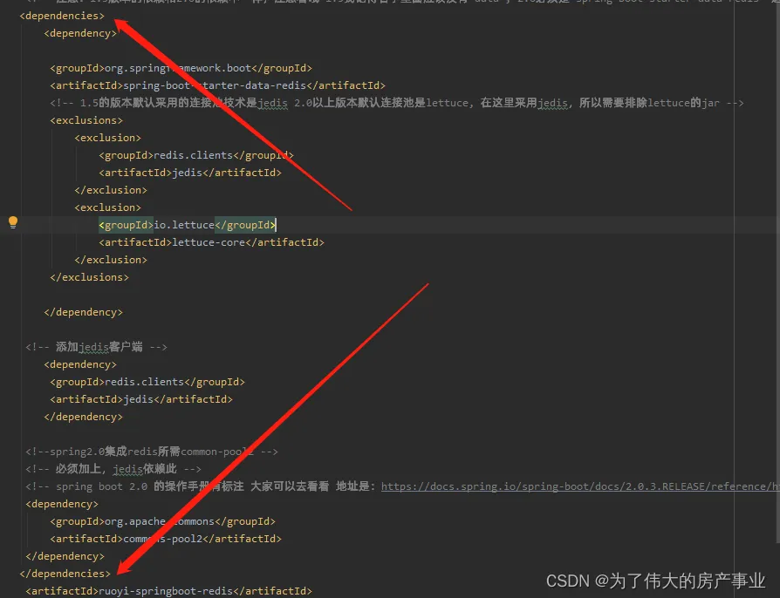
Task: Click the ruoyi-springboot-redis artifactId line
Action: (x=168, y=591)
